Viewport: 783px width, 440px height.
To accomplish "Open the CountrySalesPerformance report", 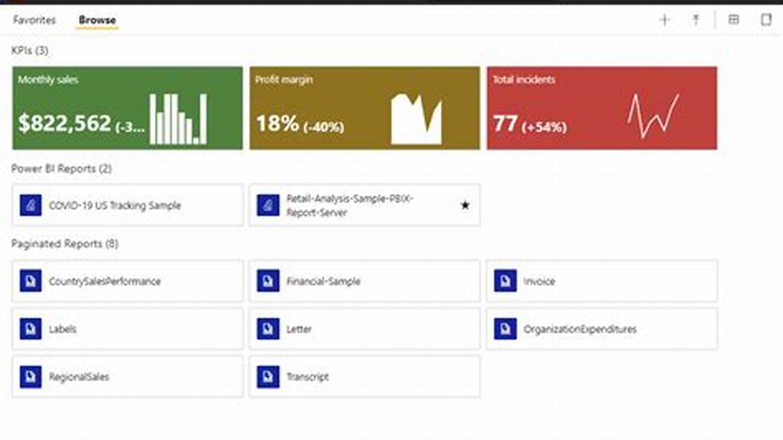I will tap(104, 281).
